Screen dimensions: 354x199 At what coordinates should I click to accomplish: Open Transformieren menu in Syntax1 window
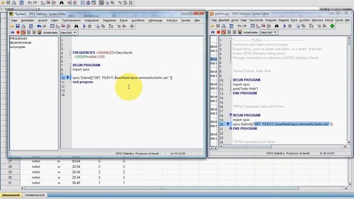[x=71, y=20]
